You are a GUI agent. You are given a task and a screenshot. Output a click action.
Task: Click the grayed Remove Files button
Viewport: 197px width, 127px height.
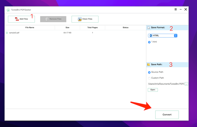(53, 19)
